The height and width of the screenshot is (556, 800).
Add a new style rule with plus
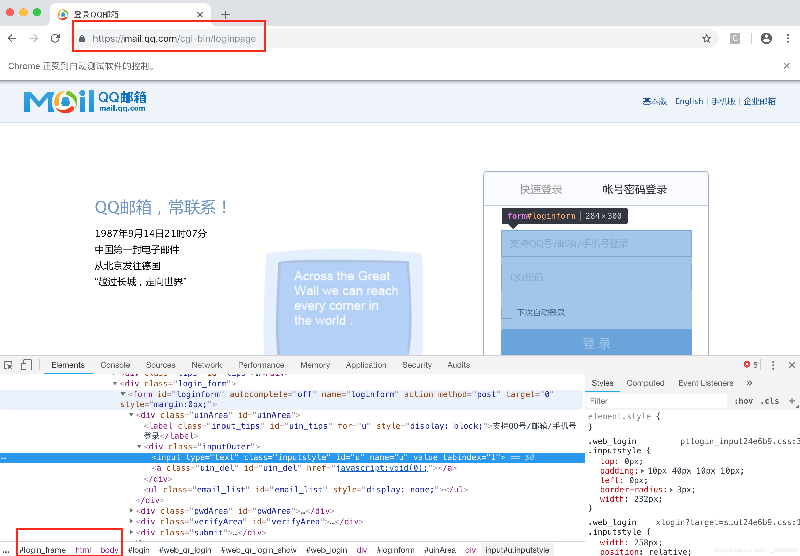point(791,401)
